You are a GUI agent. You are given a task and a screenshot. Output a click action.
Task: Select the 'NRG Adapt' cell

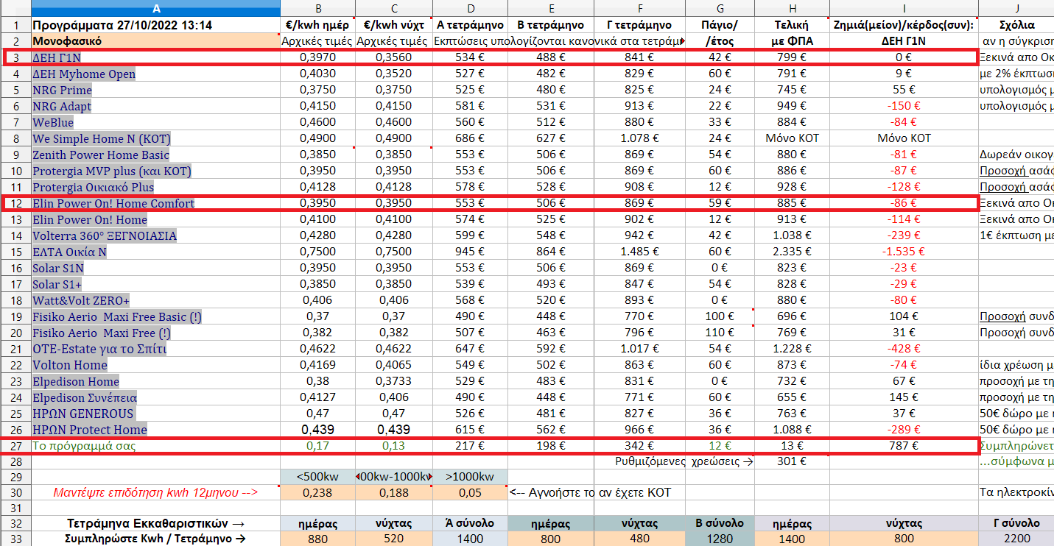[155, 106]
